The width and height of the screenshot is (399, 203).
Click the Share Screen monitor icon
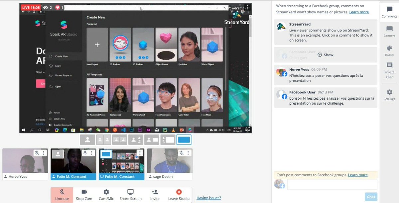[130, 192]
